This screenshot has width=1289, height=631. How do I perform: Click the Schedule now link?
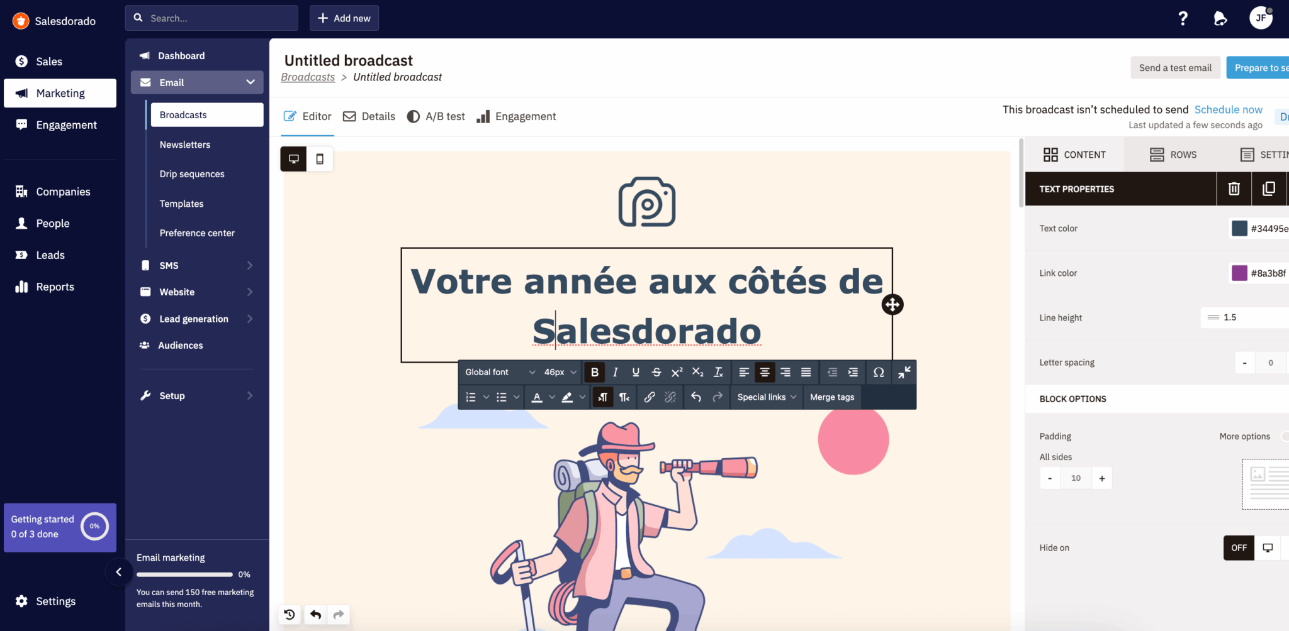pyautogui.click(x=1228, y=109)
